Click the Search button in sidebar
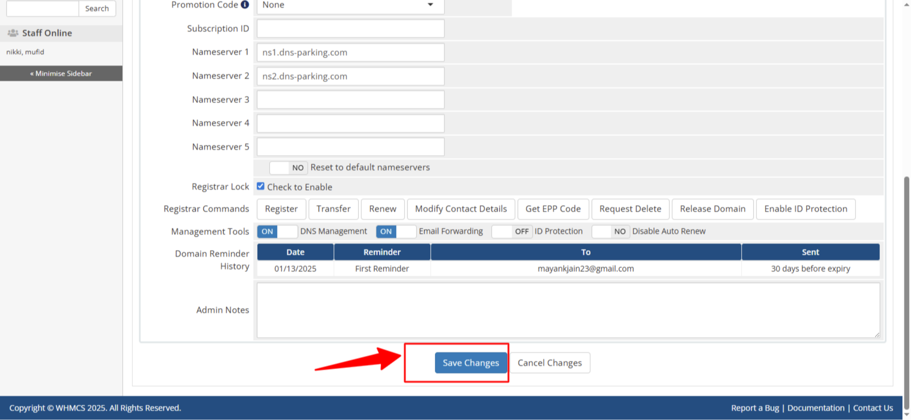 pos(97,8)
